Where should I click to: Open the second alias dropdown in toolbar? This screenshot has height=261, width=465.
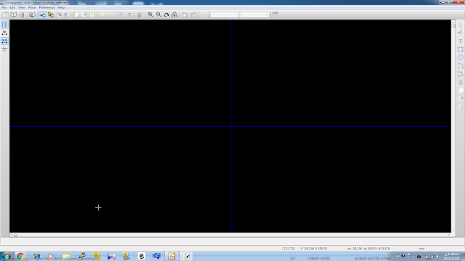coord(254,14)
